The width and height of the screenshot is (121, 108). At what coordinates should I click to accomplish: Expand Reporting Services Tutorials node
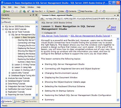(x=6, y=95)
